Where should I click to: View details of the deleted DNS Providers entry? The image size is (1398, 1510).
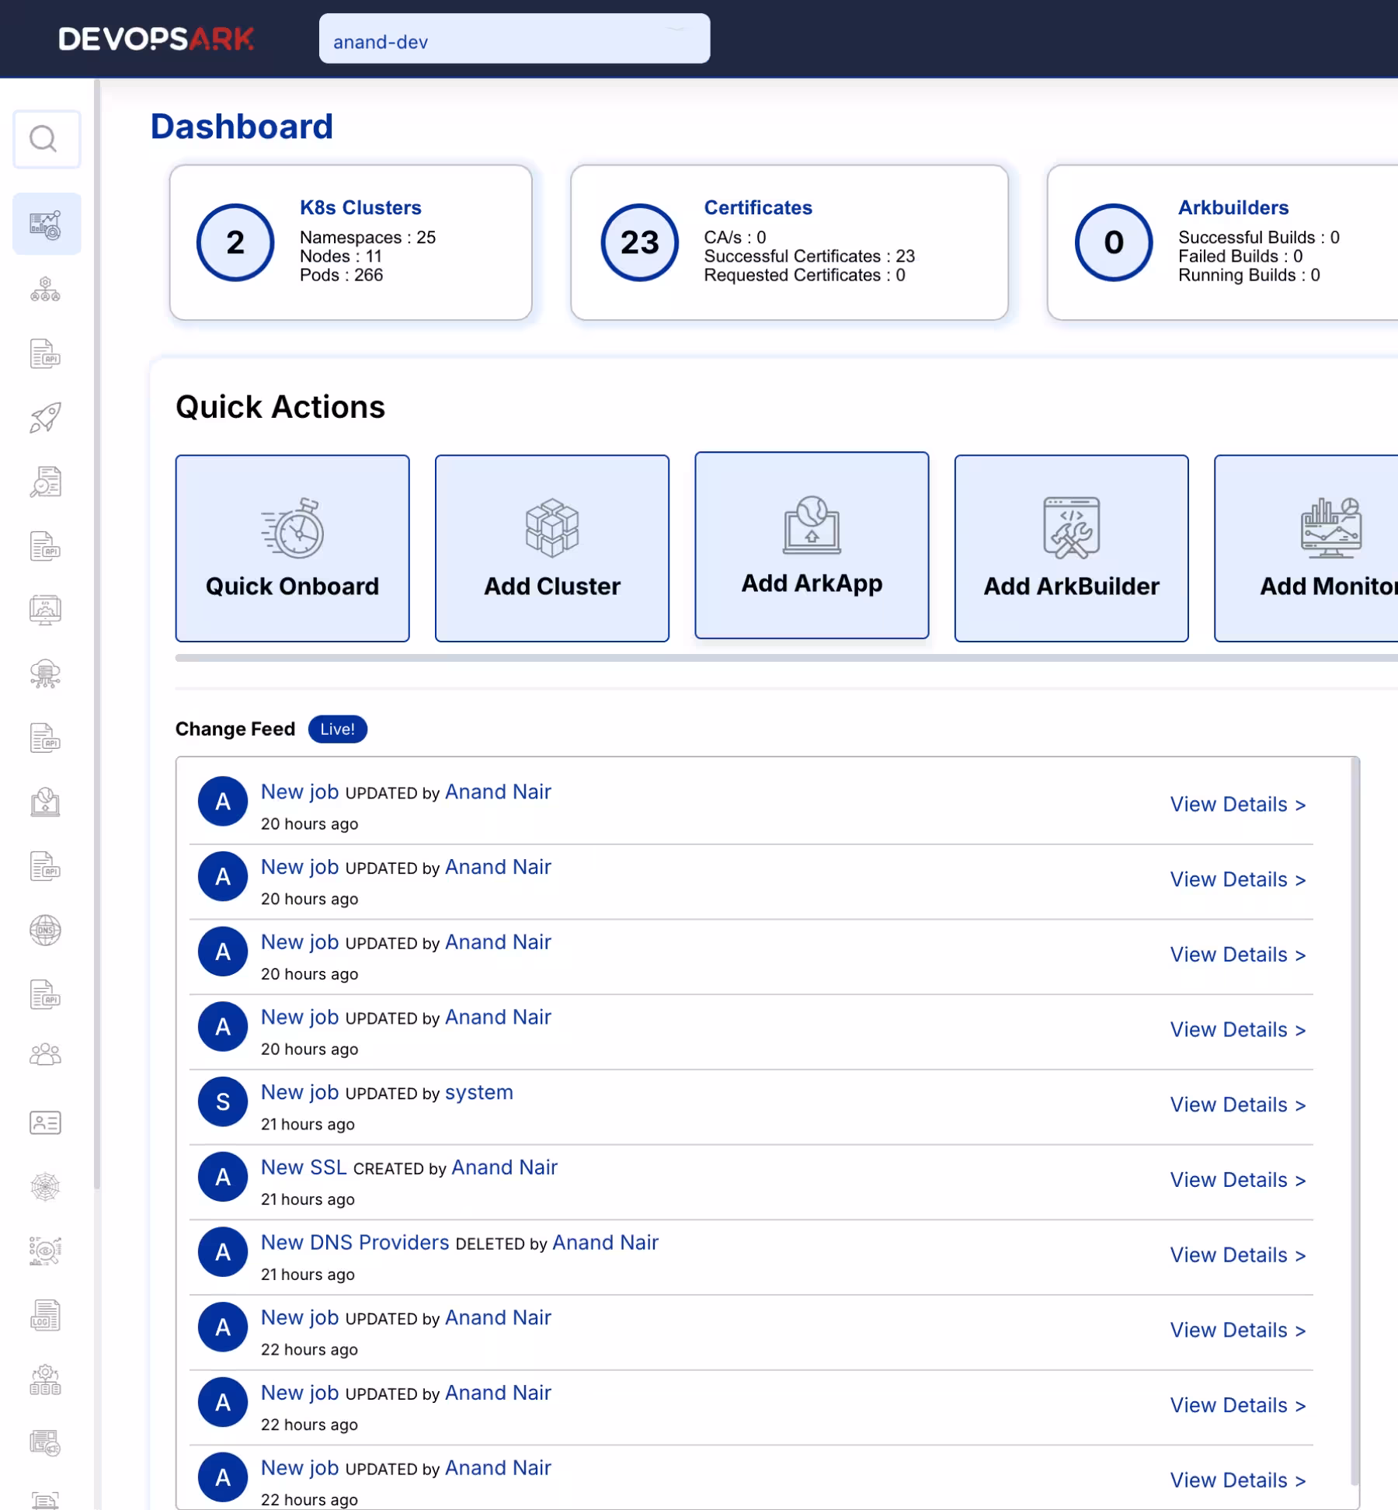[1237, 1255]
